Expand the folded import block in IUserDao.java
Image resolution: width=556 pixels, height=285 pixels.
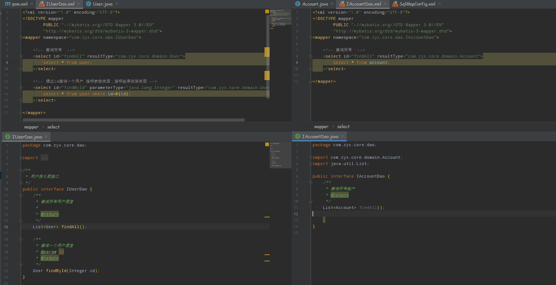tap(20, 158)
